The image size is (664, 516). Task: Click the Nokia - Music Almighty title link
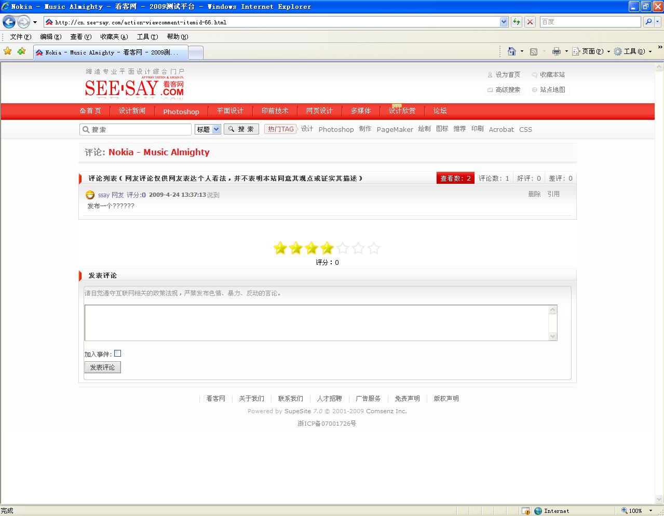tap(159, 152)
